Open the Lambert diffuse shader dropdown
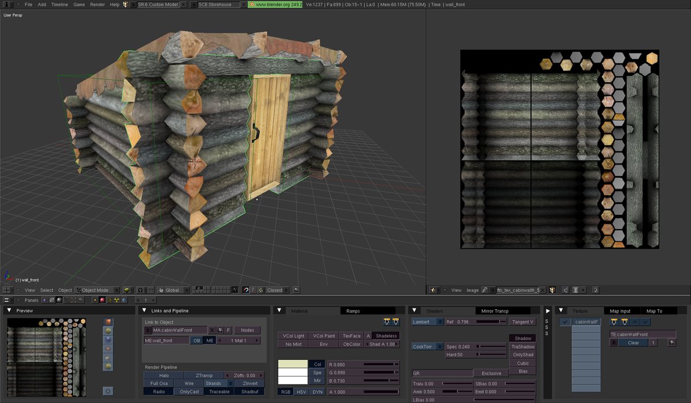 [427, 322]
